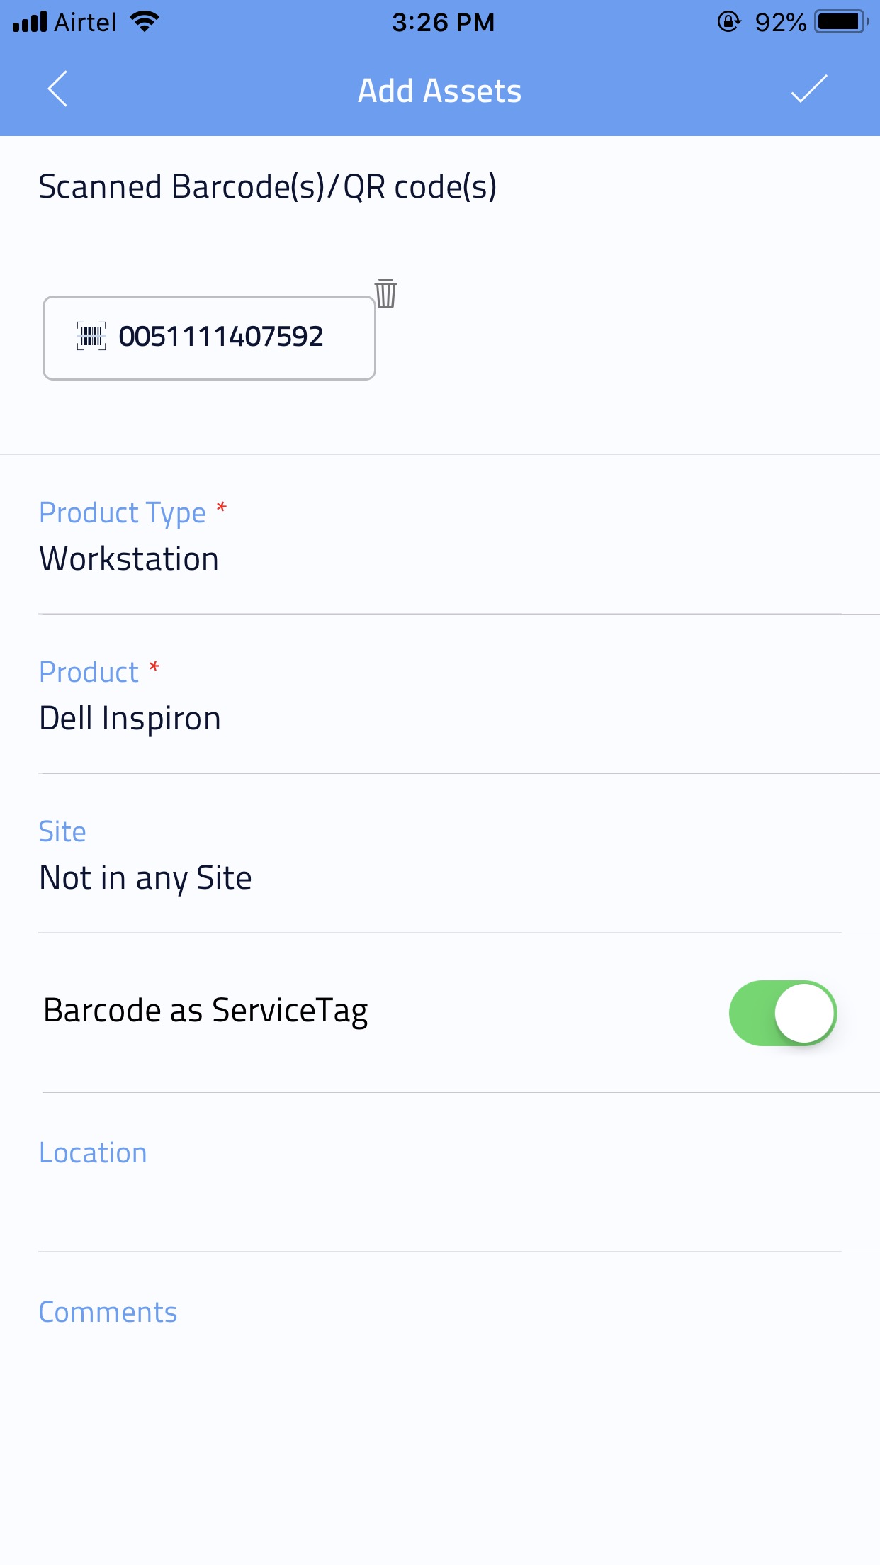Tap the Barcode as ServiceTag label
This screenshot has width=880, height=1565.
pos(205,1011)
